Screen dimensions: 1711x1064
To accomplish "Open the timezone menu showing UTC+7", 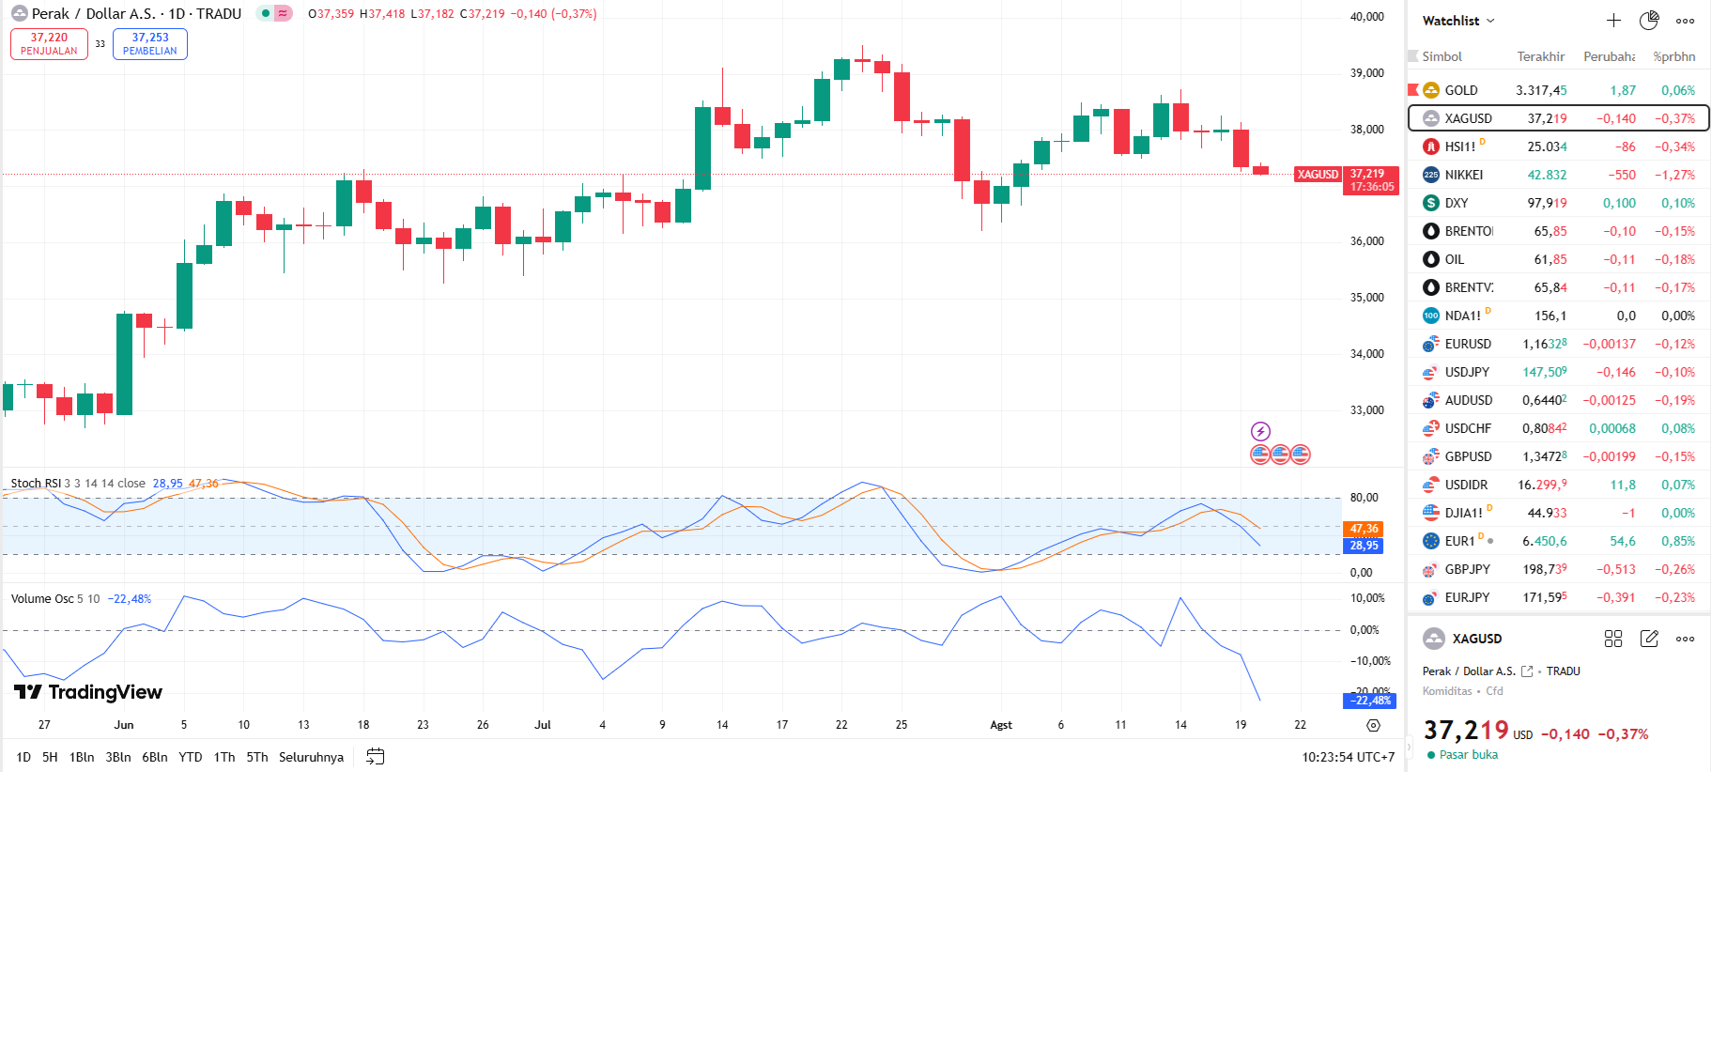I will [x=1348, y=757].
